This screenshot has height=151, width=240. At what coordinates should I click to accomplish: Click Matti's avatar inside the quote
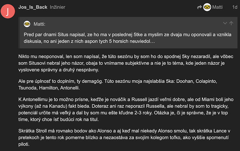[x=27, y=24]
